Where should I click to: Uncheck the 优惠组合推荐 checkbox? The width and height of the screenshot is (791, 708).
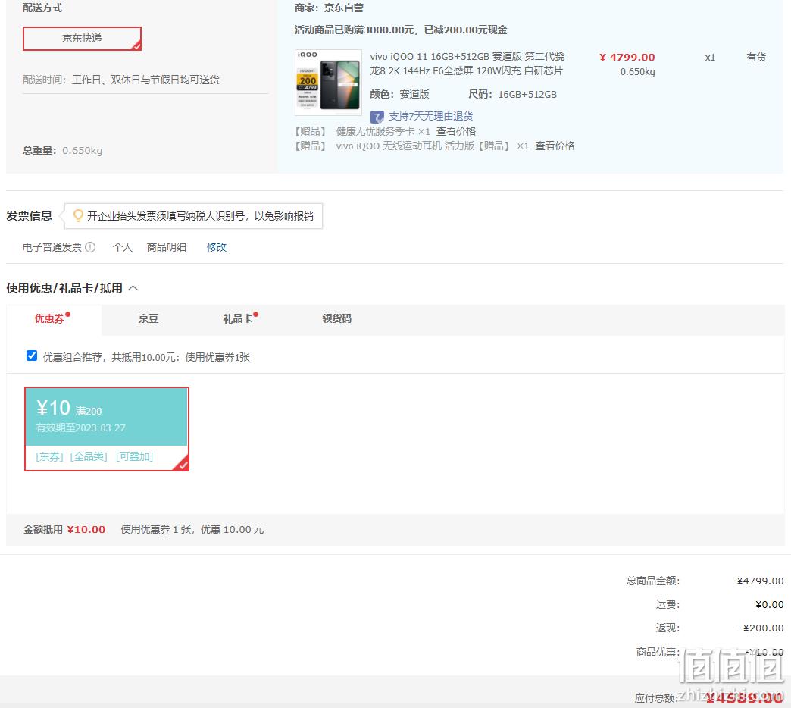point(32,356)
